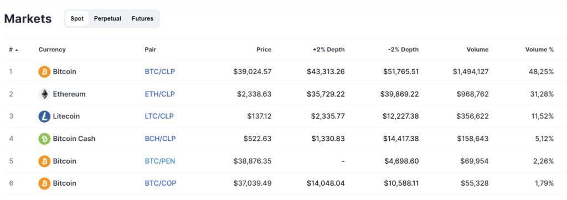Open the BTC/COP pair link
The width and height of the screenshot is (567, 200).
coord(161,183)
